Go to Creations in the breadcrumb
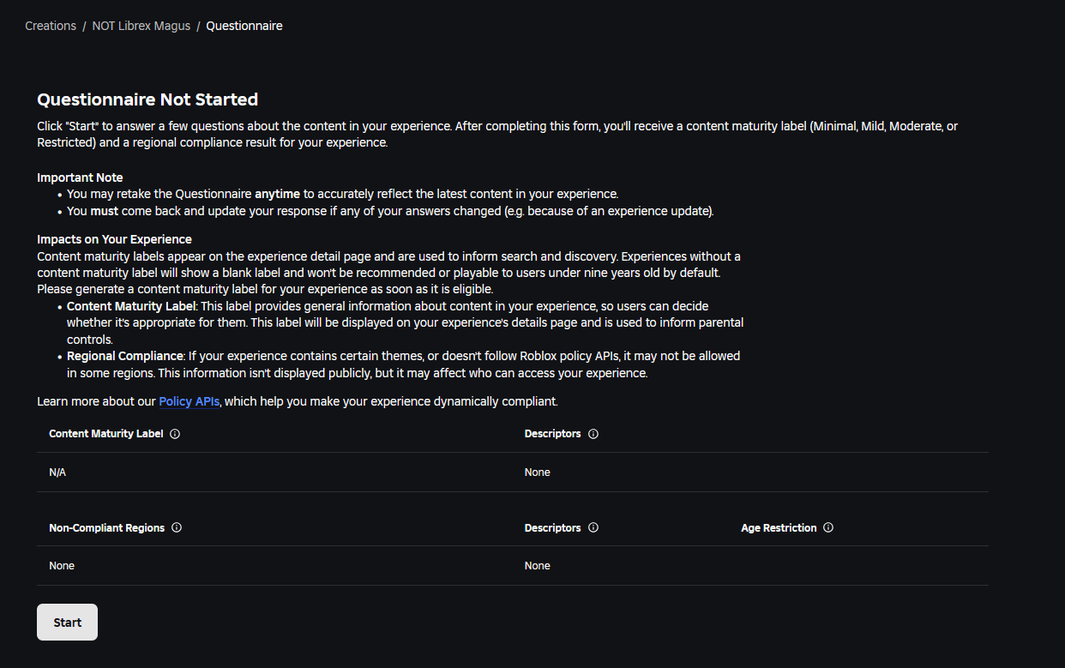The width and height of the screenshot is (1065, 668). pos(51,26)
